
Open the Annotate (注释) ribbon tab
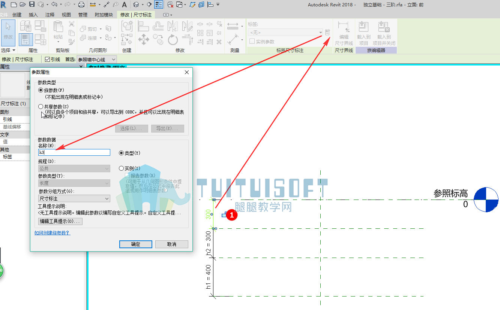(50, 15)
